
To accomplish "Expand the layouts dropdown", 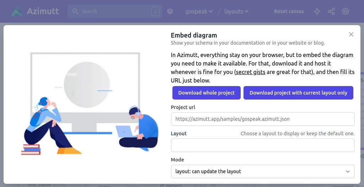I will (x=236, y=11).
